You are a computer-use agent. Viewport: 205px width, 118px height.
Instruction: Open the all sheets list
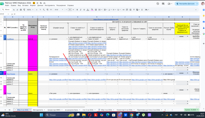(10, 110)
